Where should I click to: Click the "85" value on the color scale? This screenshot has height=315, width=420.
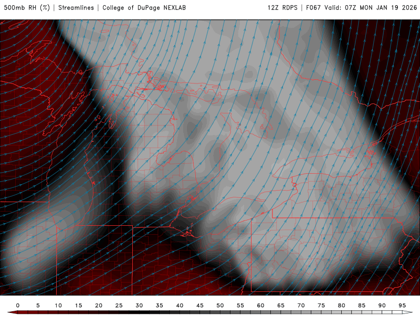click(362, 306)
